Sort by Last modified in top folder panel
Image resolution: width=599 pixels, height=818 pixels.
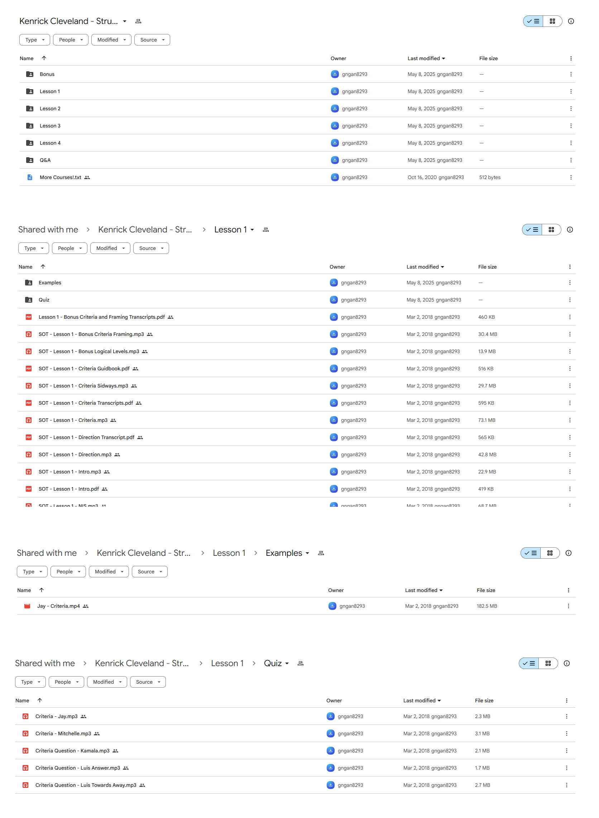coord(426,58)
